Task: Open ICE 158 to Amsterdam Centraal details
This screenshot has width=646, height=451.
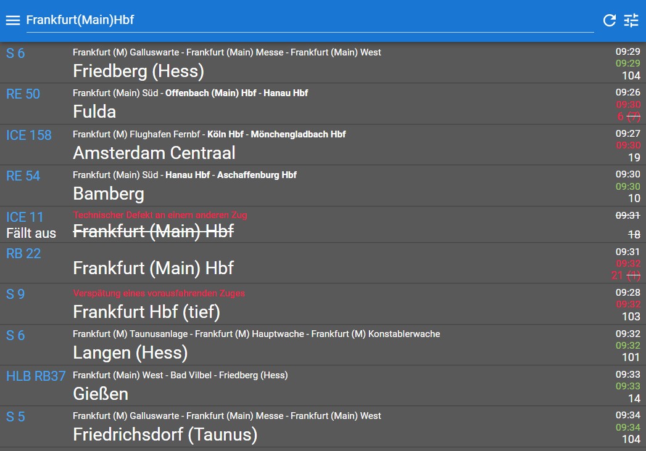Action: [323, 145]
